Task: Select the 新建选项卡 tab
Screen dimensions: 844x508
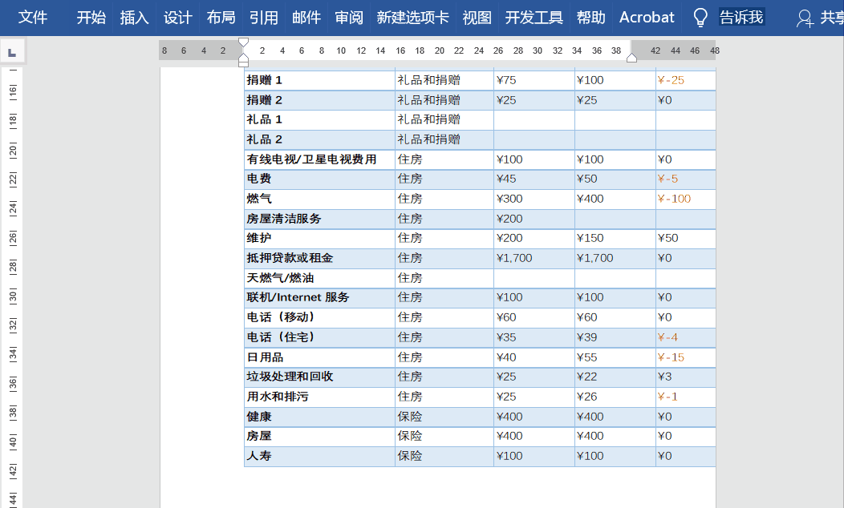Action: tap(413, 18)
